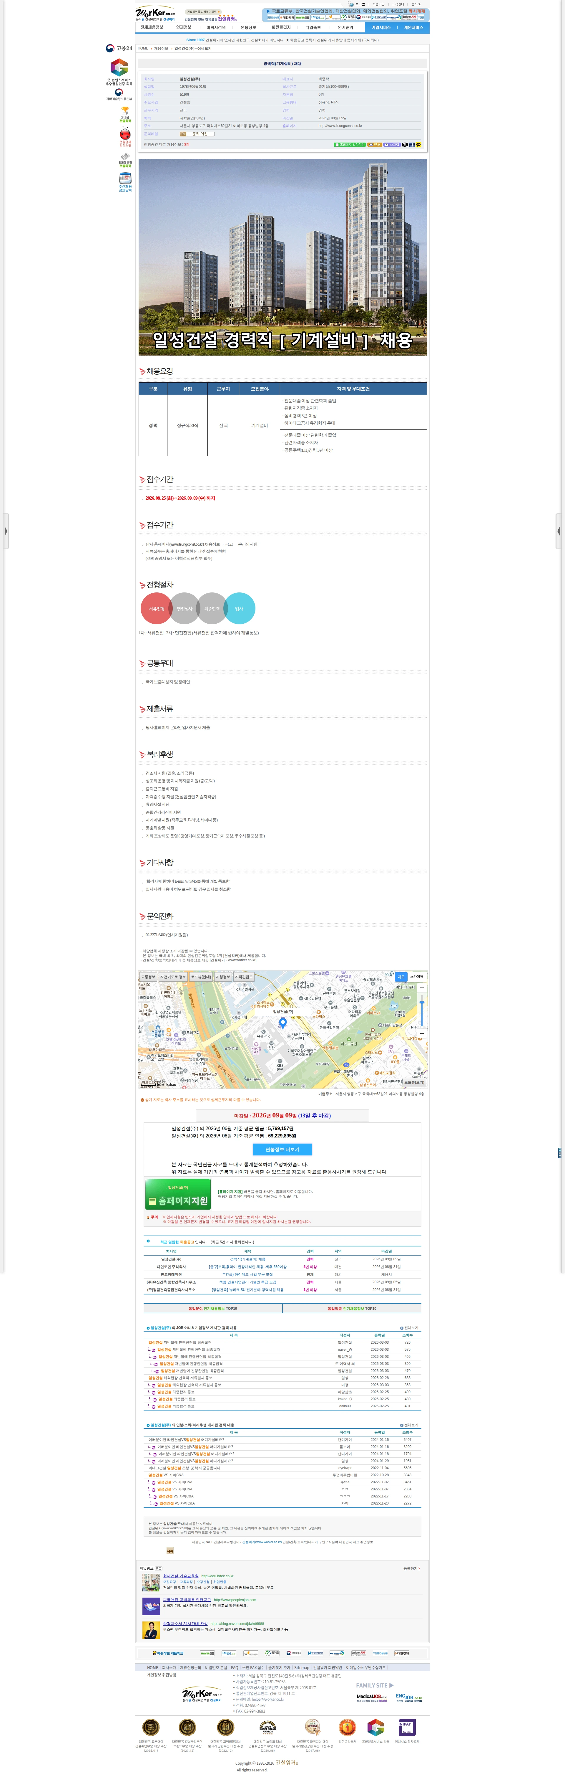Click the 현대건설 기술교육원 thumbnail
This screenshot has width=565, height=1772.
coord(151,1582)
